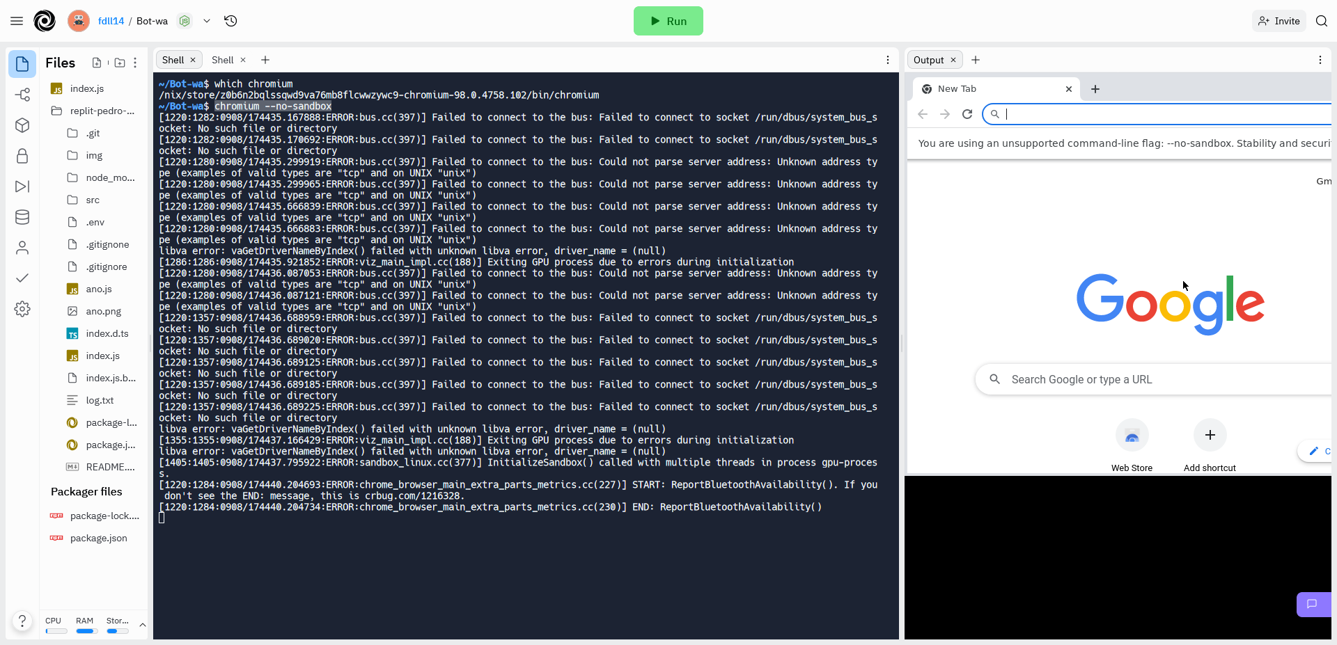Open the Files sidebar panel
1337x645 pixels.
click(22, 64)
